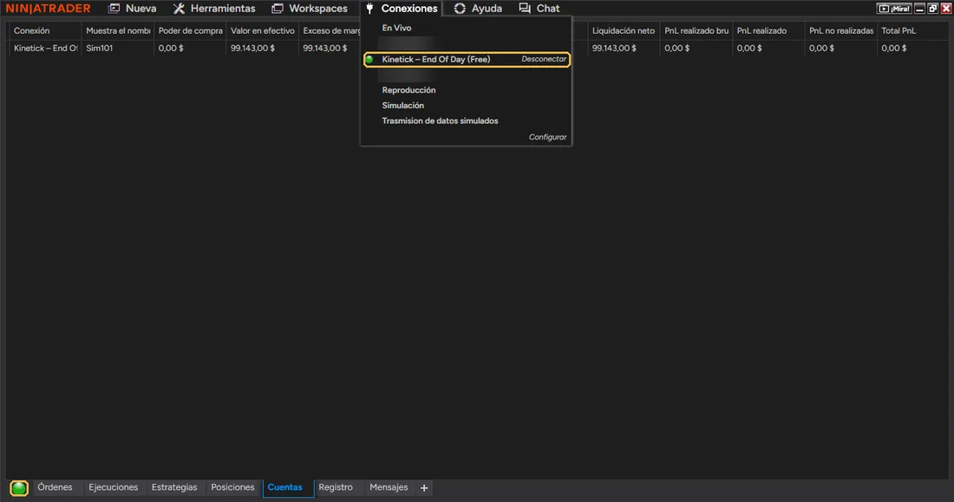Click the Workspaces stacked windows icon
This screenshot has width=954, height=502.
coord(277,9)
